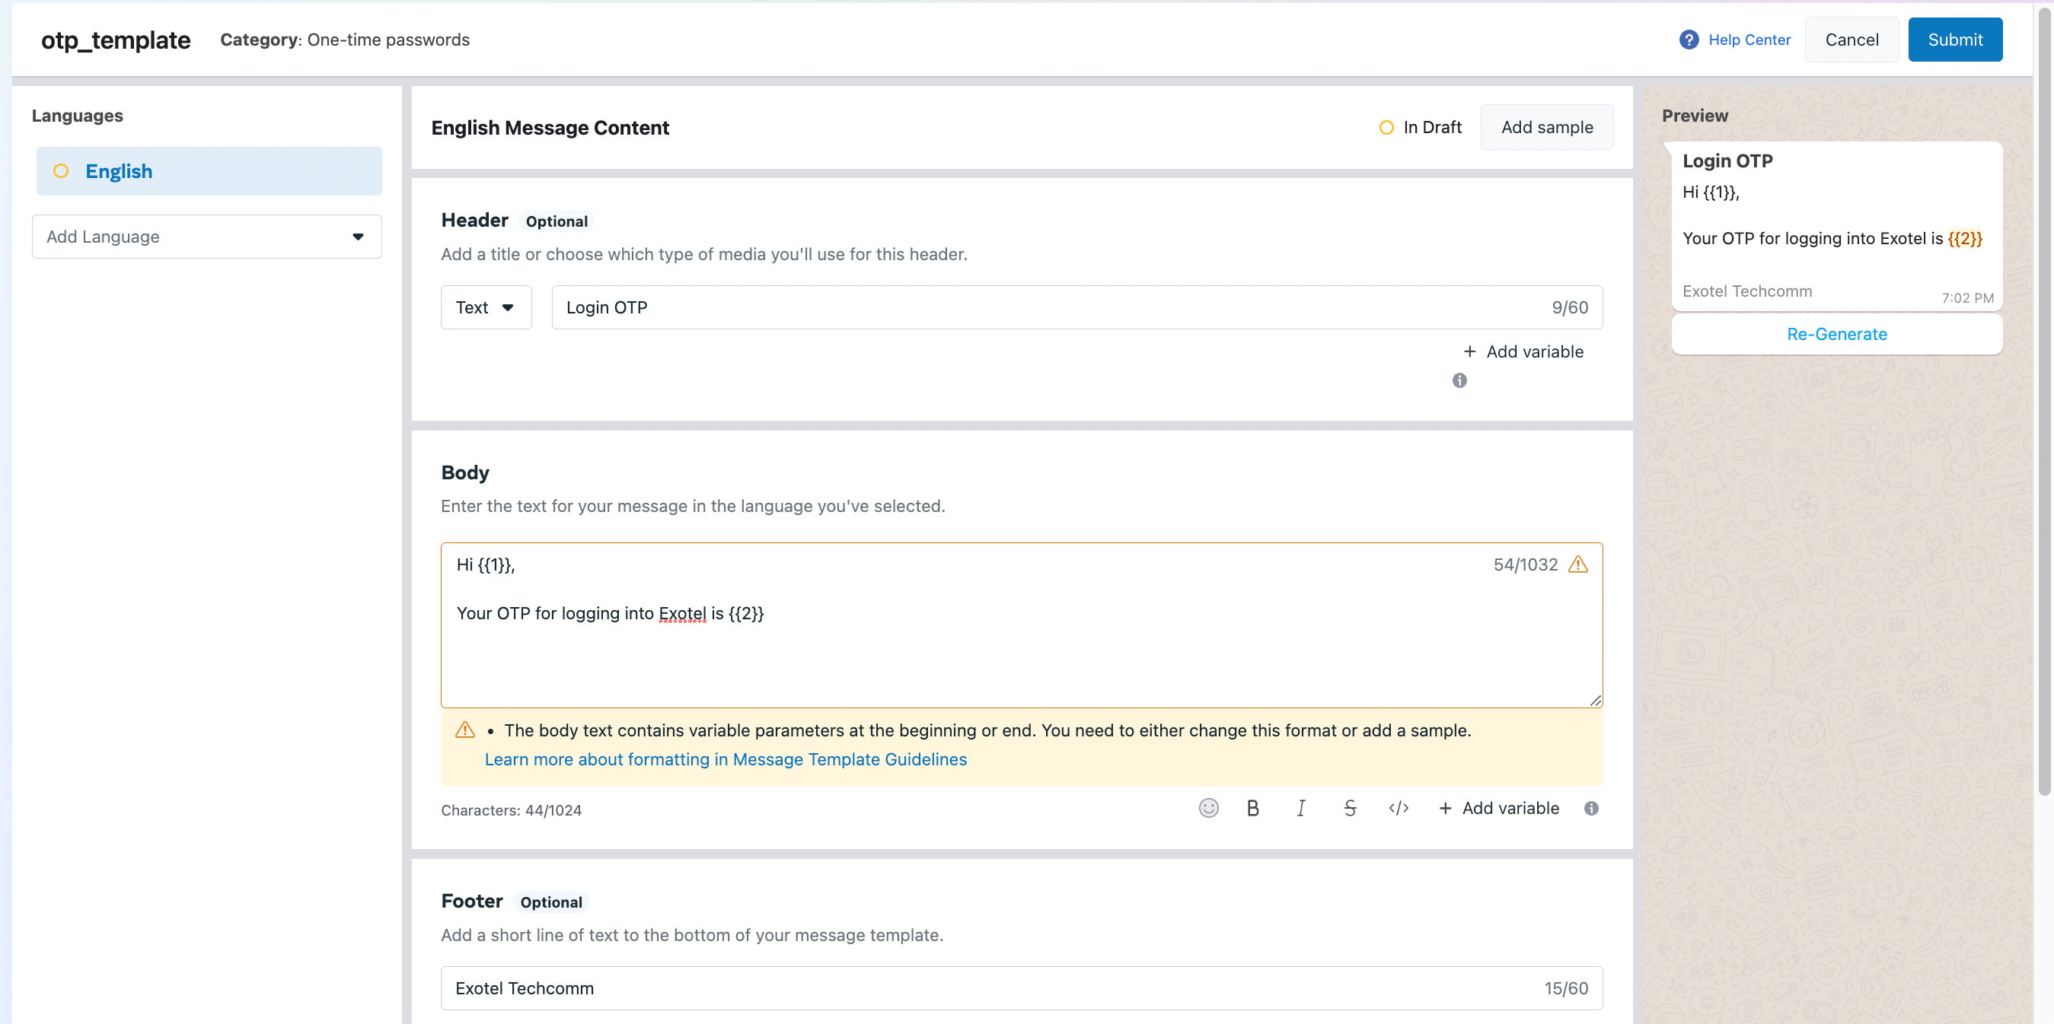Click the info icon below header Add variable

click(x=1459, y=380)
